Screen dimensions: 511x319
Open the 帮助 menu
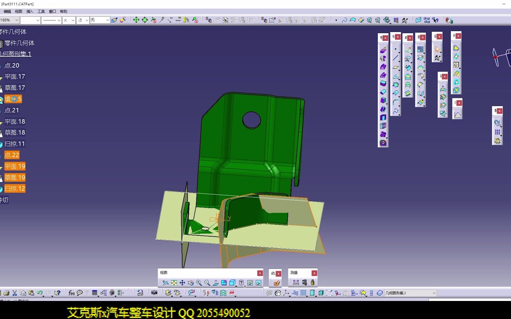pyautogui.click(x=64, y=12)
